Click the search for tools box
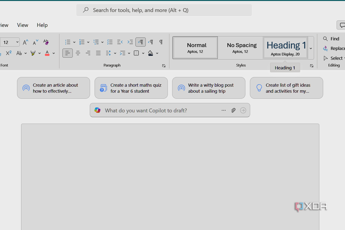 [x=164, y=10]
